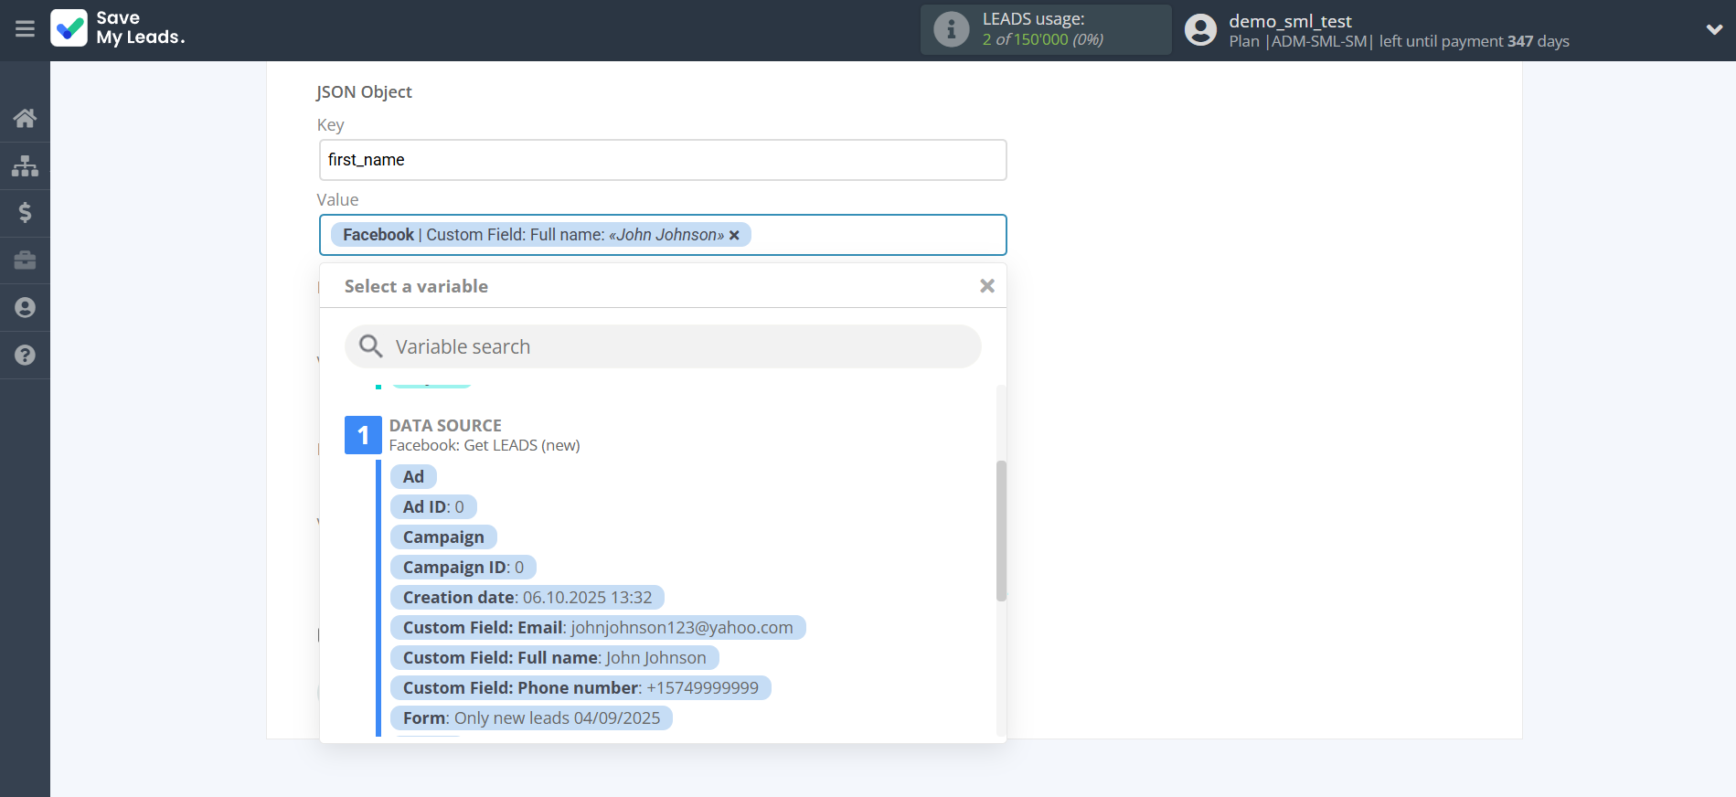This screenshot has width=1736, height=797.
Task: Open the briefcase services icon
Action: 25,260
